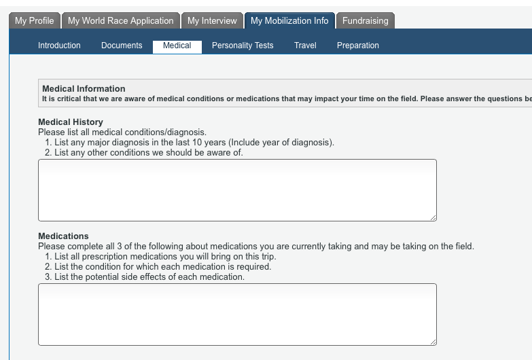Viewport: 532px width, 360px height.
Task: Click the Medical History heading label
Action: pos(71,122)
